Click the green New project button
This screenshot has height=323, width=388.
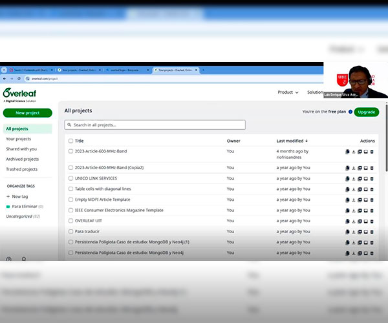pyautogui.click(x=27, y=113)
